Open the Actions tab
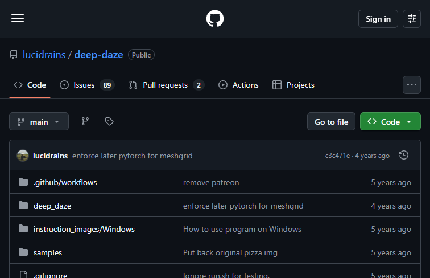The width and height of the screenshot is (430, 278). click(238, 85)
